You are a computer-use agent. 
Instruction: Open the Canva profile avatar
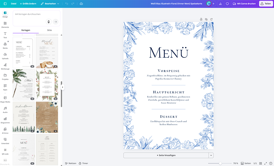209,4
